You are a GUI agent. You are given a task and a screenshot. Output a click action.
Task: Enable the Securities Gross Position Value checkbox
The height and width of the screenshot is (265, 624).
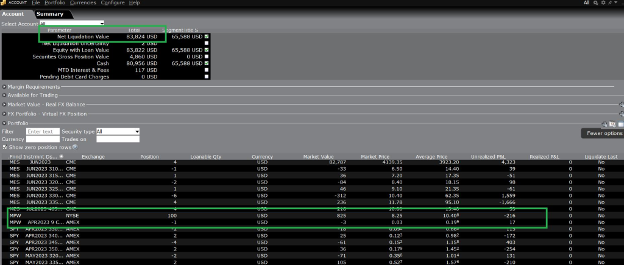[207, 57]
